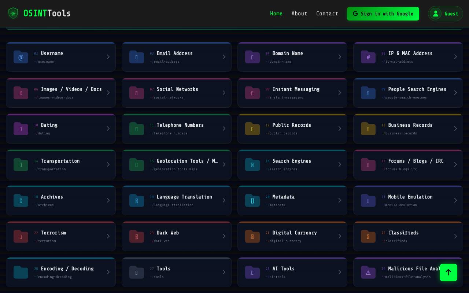The image size is (469, 293).
Task: Click the ~/instant-messaging path text
Action: coord(284,97)
